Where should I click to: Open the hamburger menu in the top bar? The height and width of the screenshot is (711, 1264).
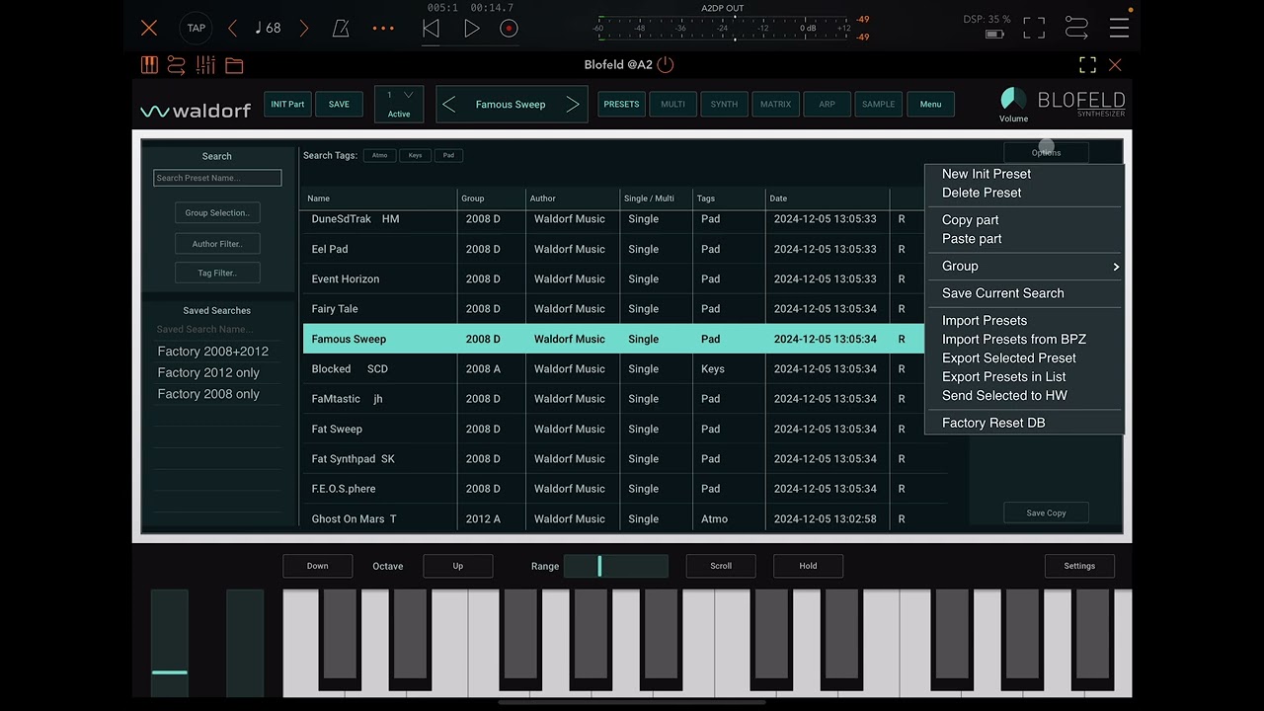[1119, 28]
